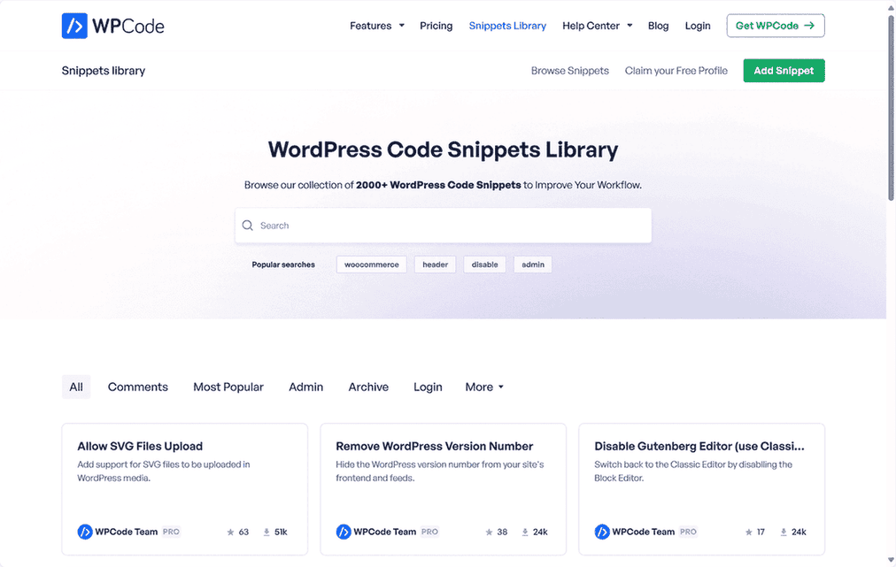Switch to the Comments filter tab

click(x=137, y=387)
